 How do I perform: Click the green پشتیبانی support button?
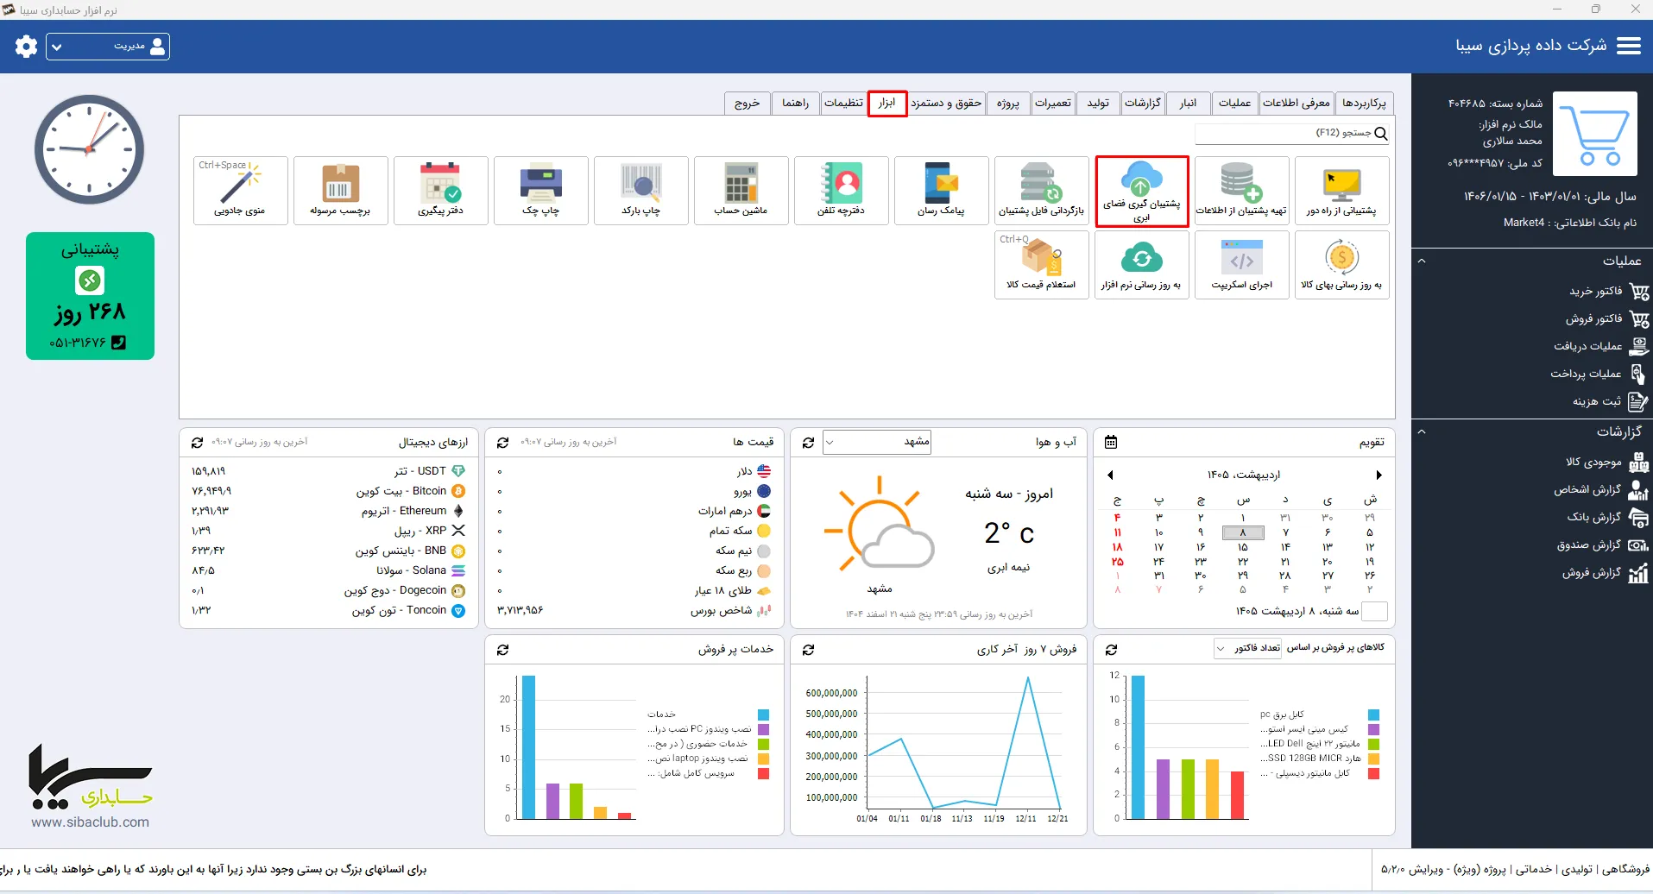click(90, 296)
